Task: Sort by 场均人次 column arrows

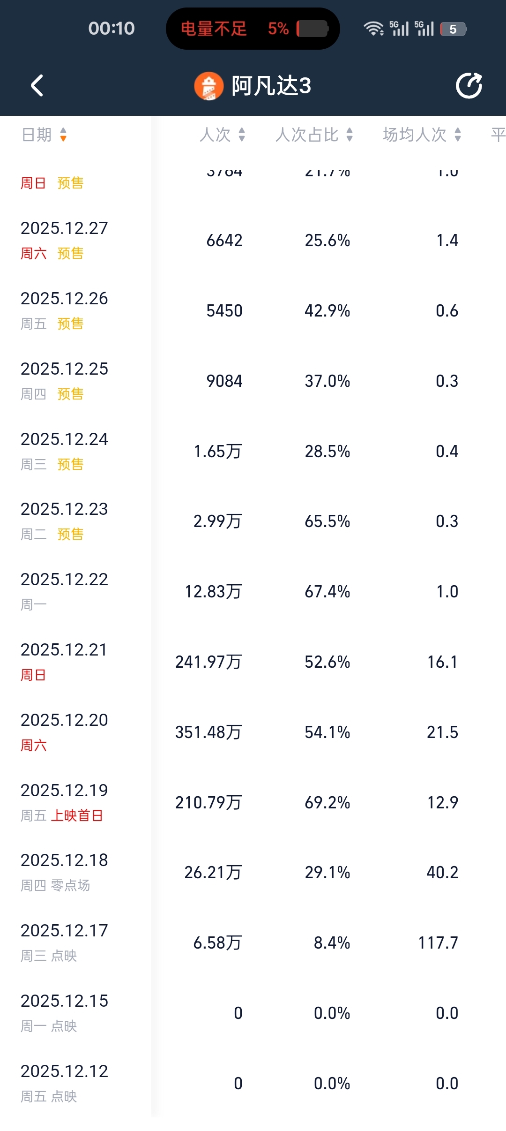Action: point(458,135)
